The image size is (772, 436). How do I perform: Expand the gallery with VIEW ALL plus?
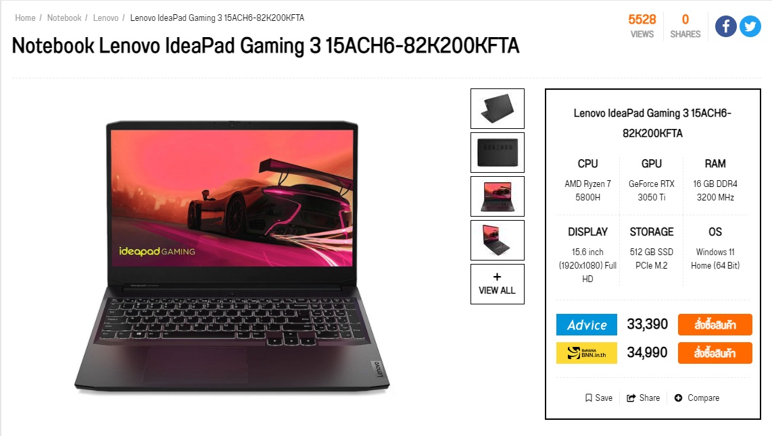(498, 284)
